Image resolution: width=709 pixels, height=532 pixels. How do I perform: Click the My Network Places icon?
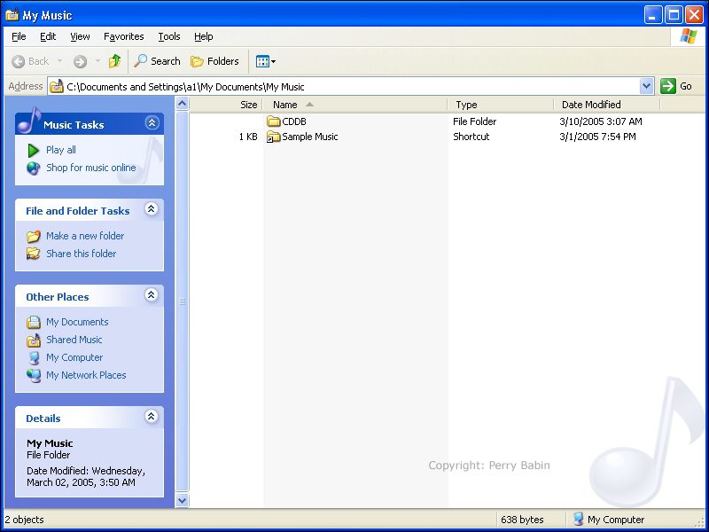coord(33,375)
